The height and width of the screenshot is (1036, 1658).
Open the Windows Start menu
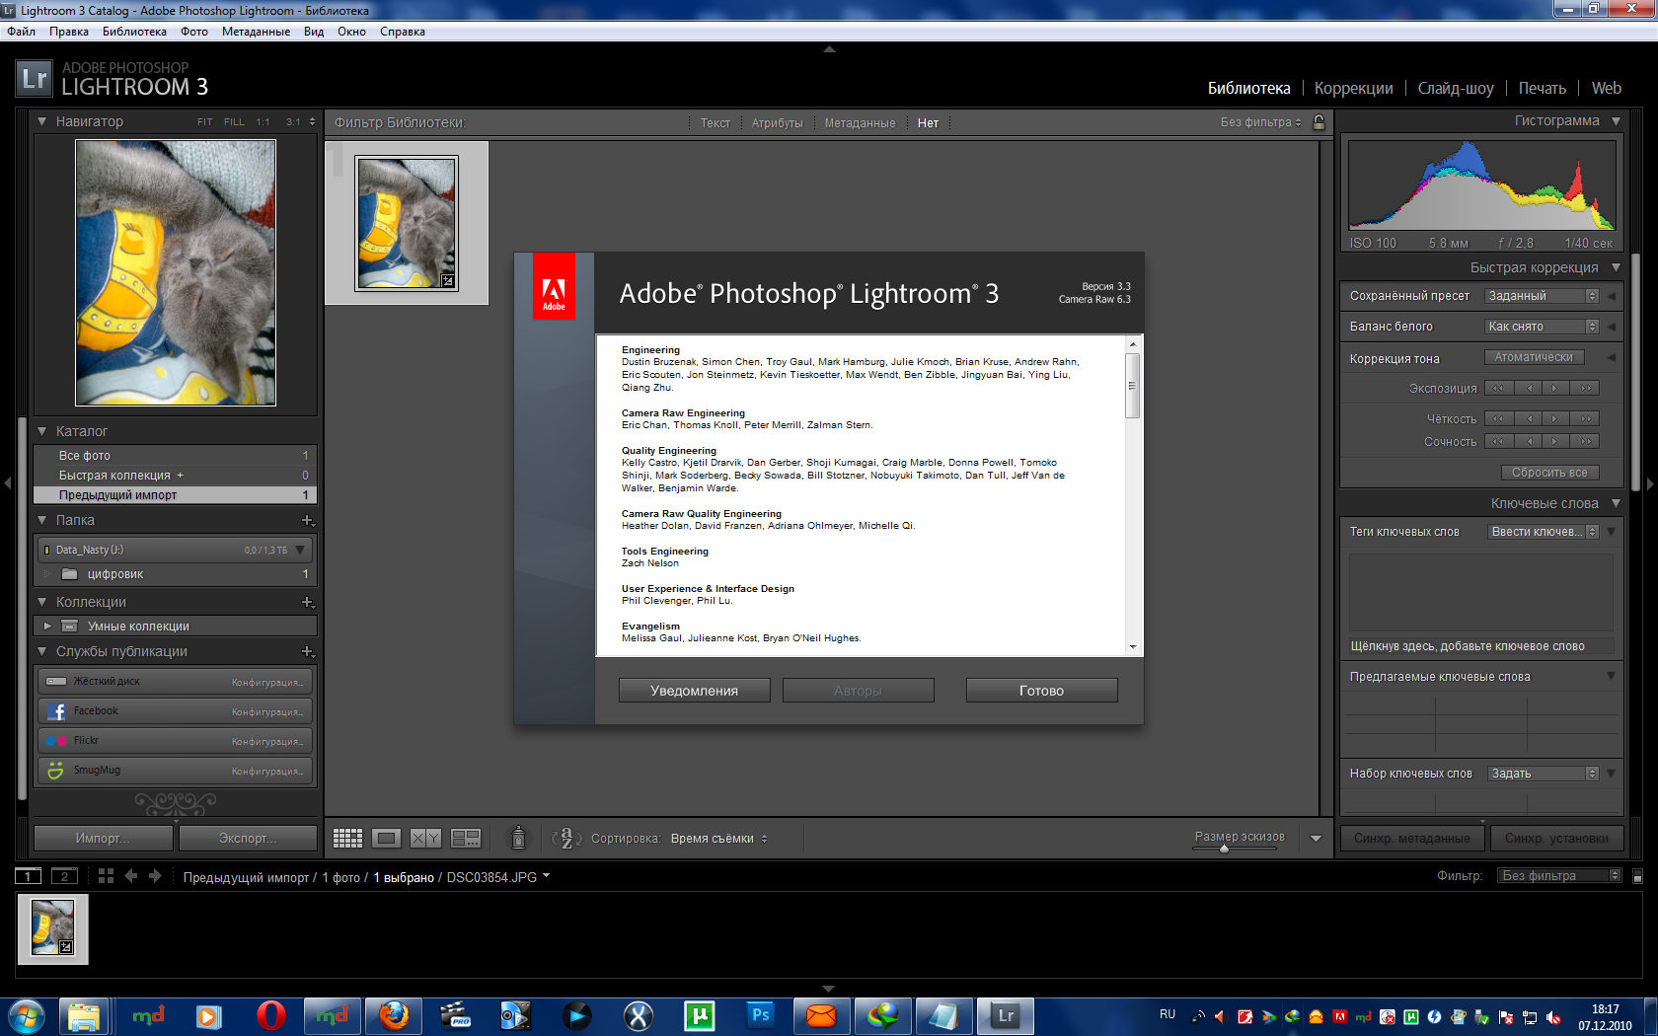coord(27,1015)
